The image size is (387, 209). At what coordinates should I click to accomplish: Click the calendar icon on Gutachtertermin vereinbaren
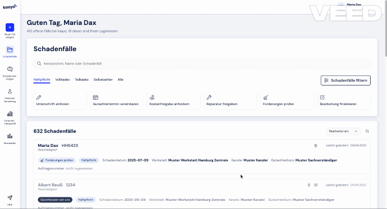point(95,97)
